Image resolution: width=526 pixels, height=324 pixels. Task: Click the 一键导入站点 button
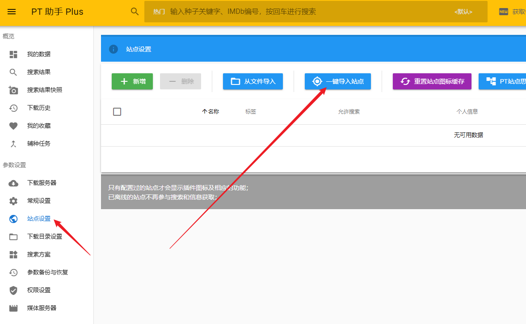click(337, 81)
